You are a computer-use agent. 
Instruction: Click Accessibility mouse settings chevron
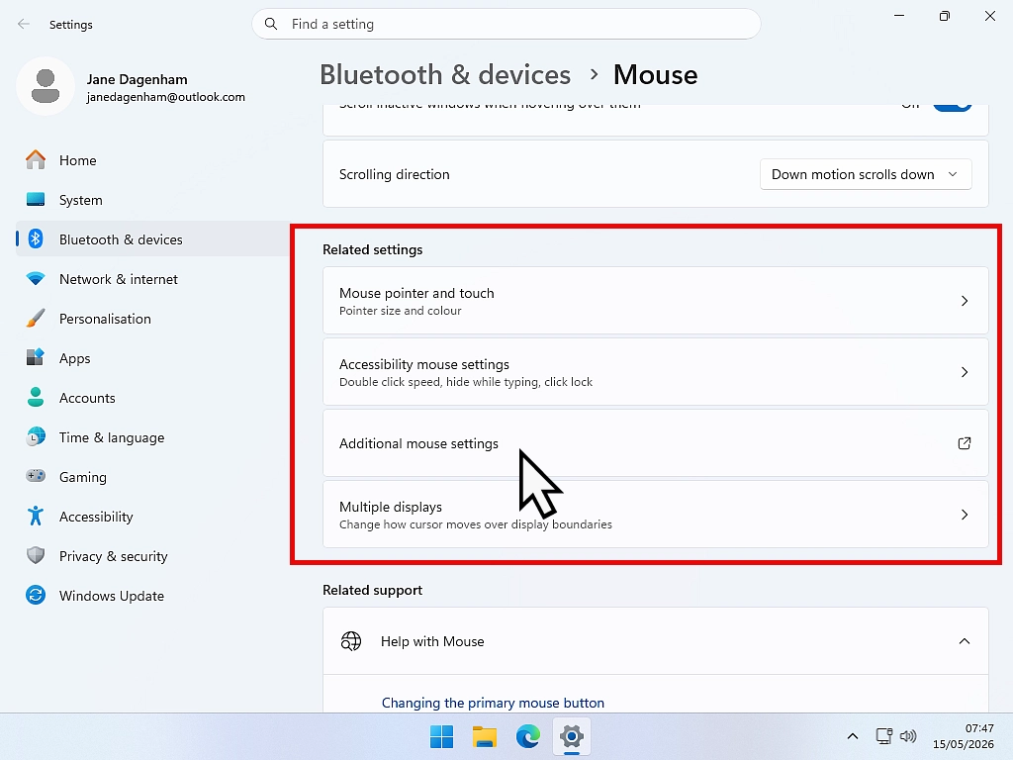964,372
